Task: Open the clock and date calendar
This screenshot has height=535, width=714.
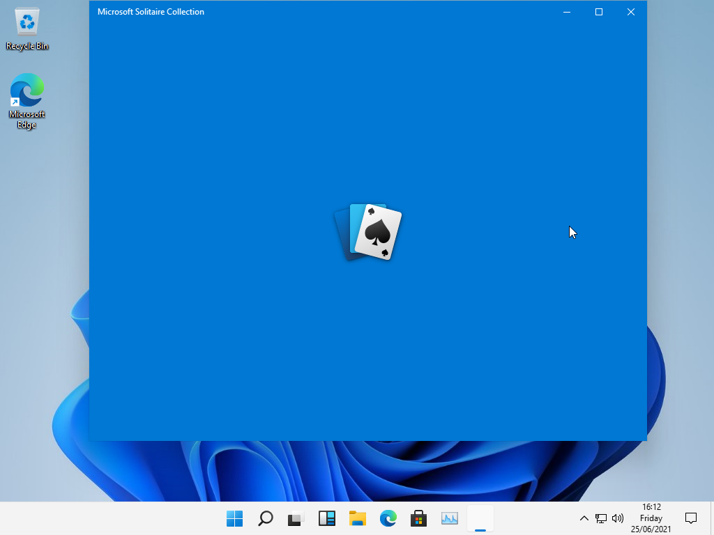Action: point(651,518)
